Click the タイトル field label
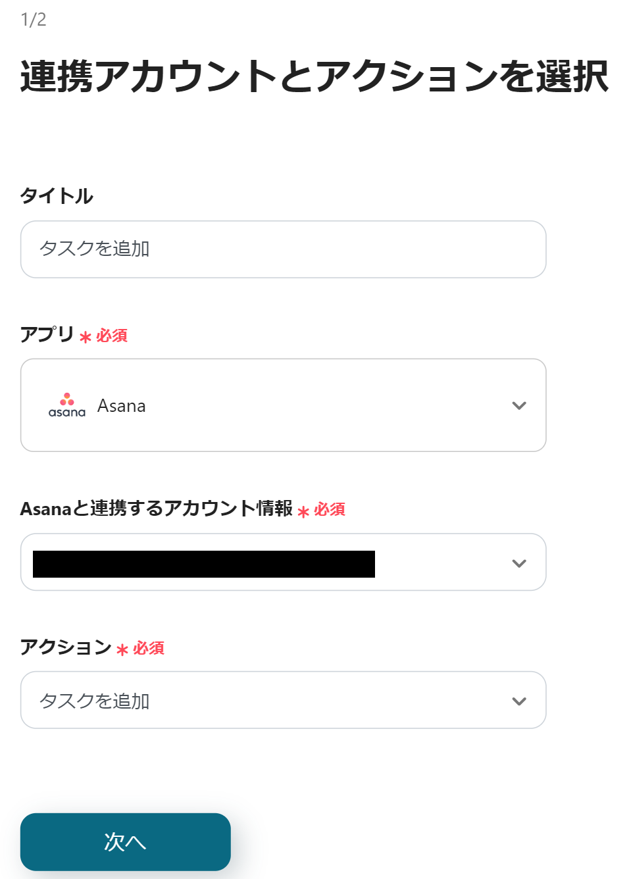 [57, 195]
